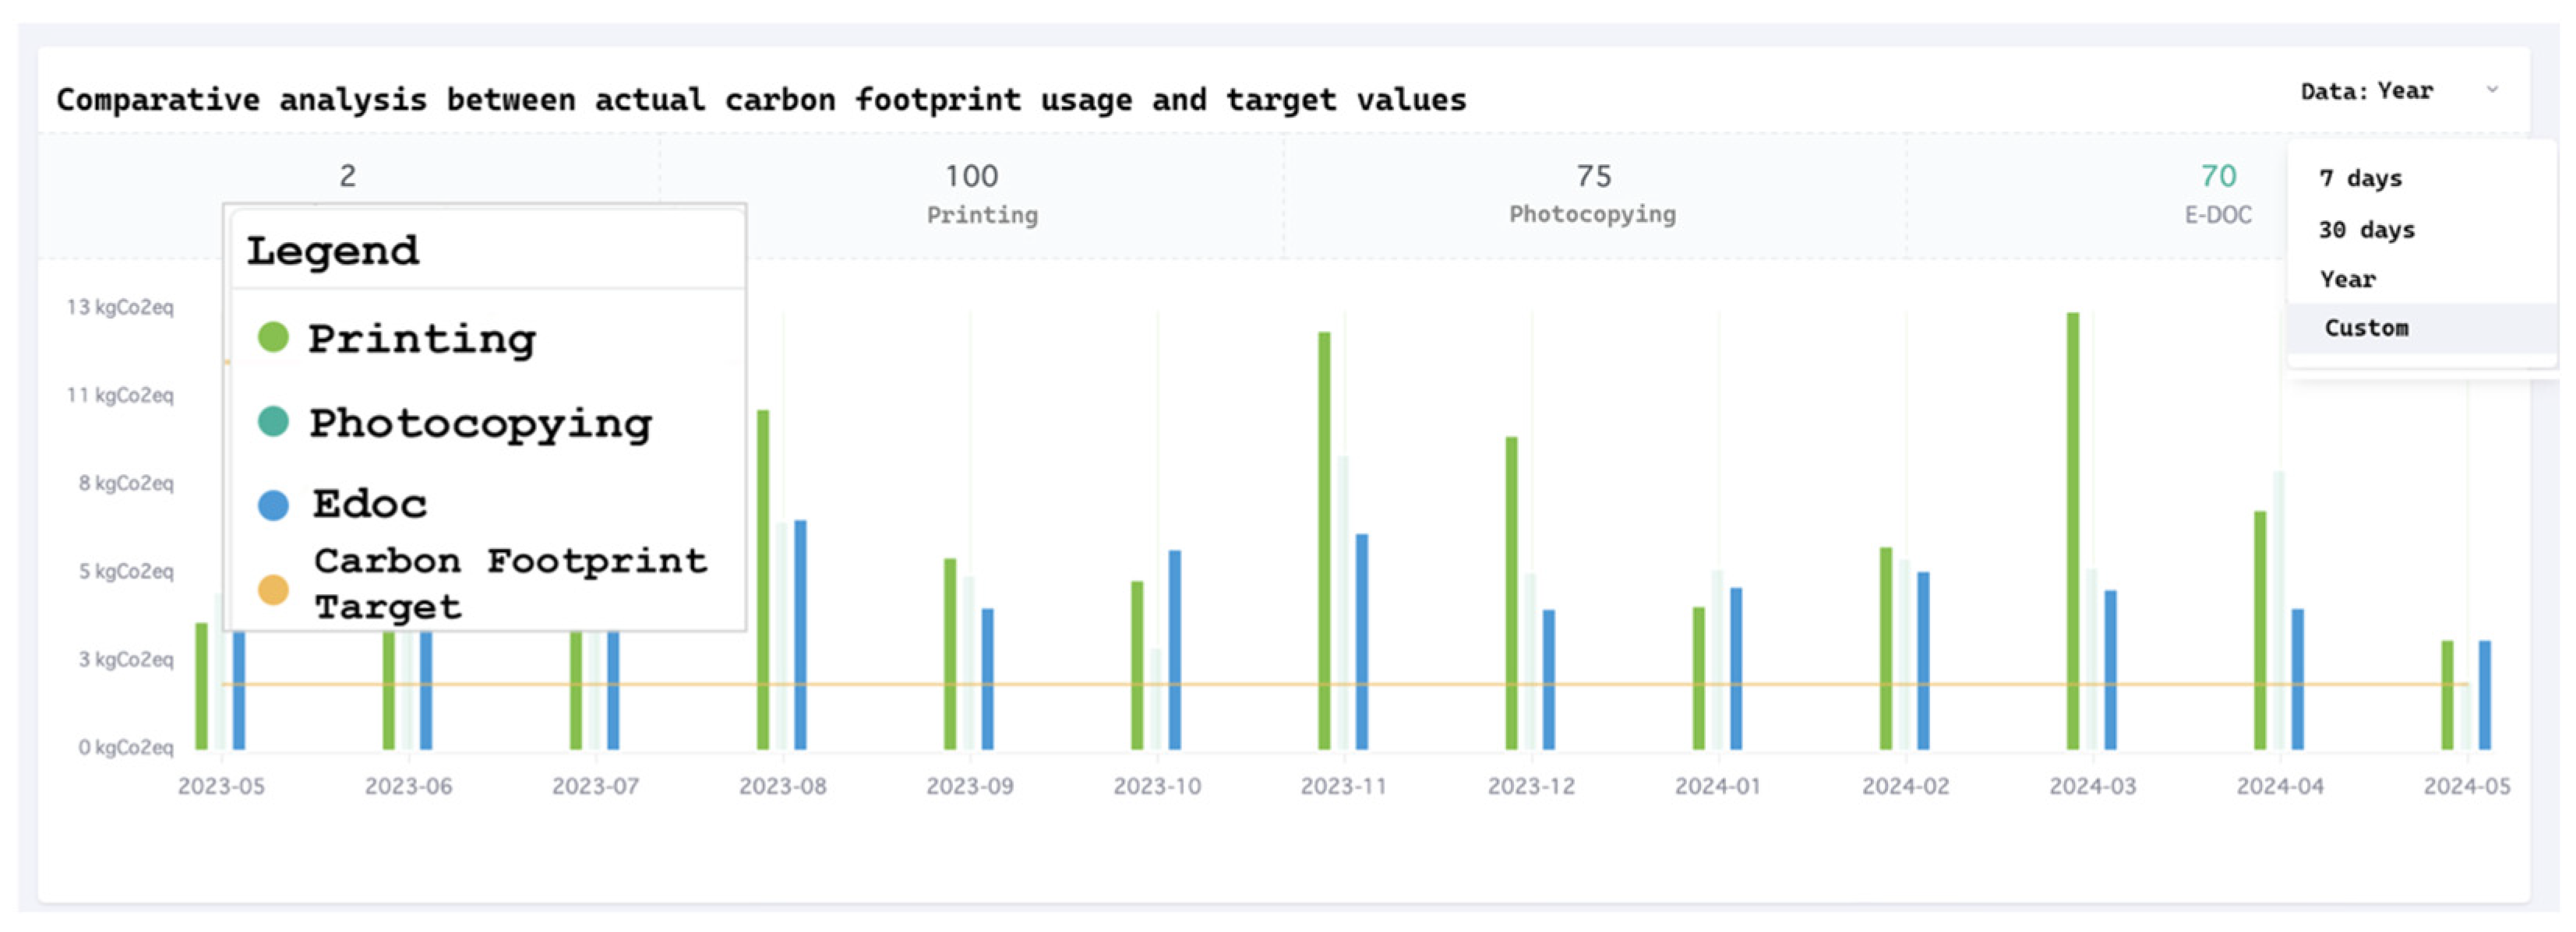Image resolution: width=2576 pixels, height=932 pixels.
Task: Click the Photocopying summary value 75
Action: [1593, 177]
